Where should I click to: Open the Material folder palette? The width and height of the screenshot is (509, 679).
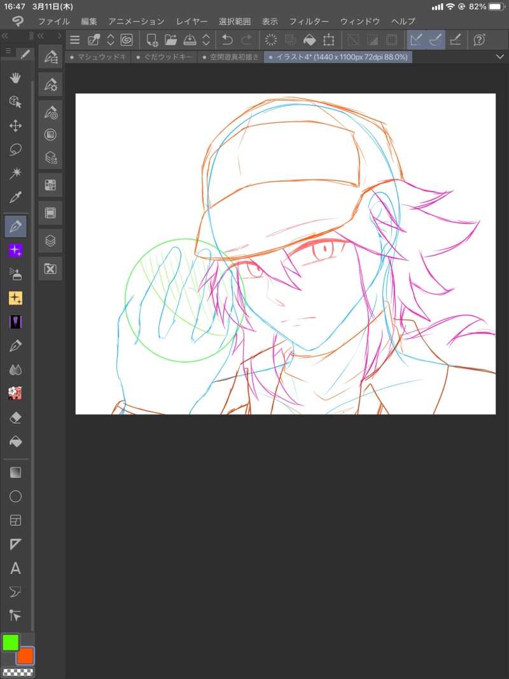(51, 269)
